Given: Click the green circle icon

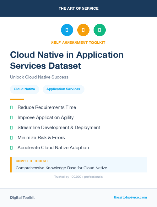Looking at the screenshot, I should pyautogui.click(x=100, y=30).
